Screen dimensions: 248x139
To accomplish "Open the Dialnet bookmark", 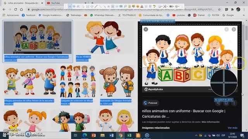I will pyautogui.click(x=199, y=15).
